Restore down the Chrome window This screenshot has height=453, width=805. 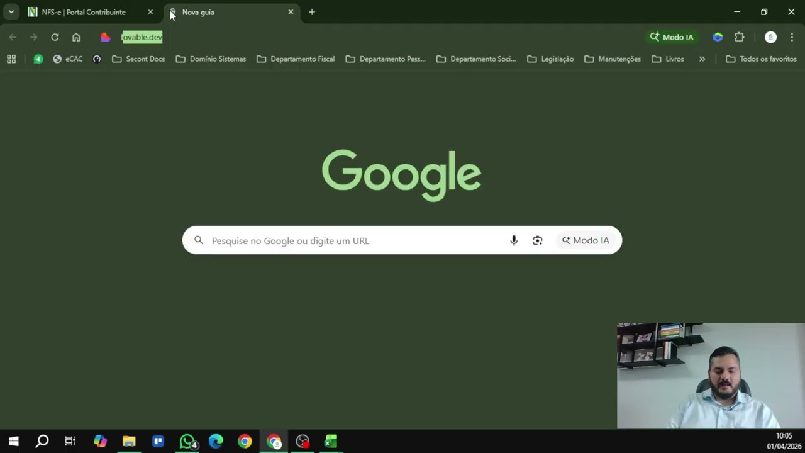(x=764, y=12)
